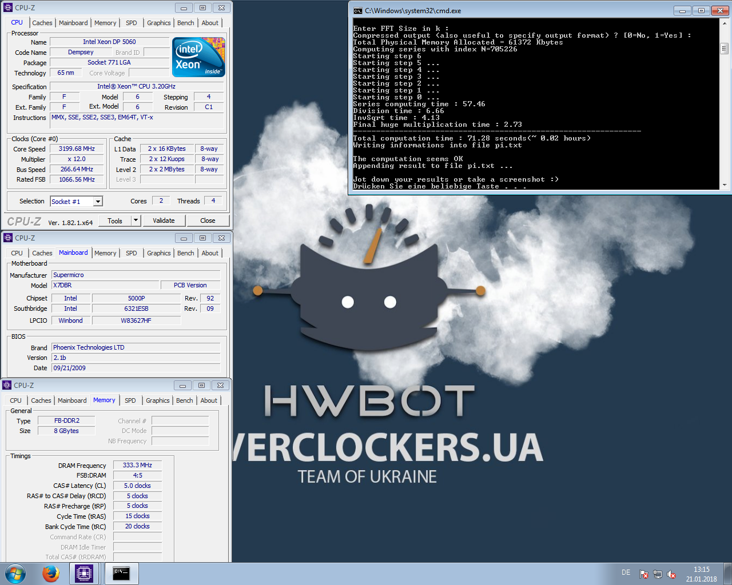Click BIOS date 09/21/2009
732x585 pixels.
(x=136, y=368)
